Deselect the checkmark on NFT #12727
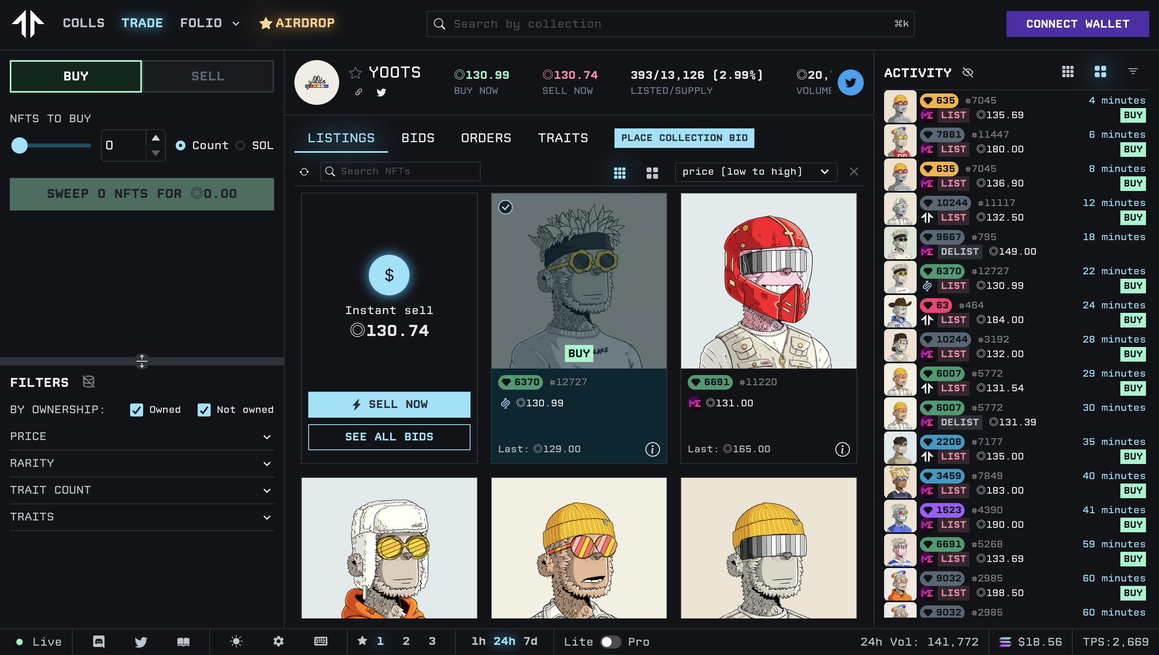Viewport: 1159px width, 655px height. point(505,207)
